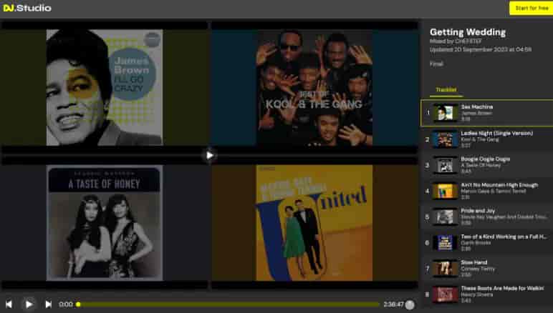Click the Start for free button
Image resolution: width=553 pixels, height=313 pixels.
pos(530,8)
